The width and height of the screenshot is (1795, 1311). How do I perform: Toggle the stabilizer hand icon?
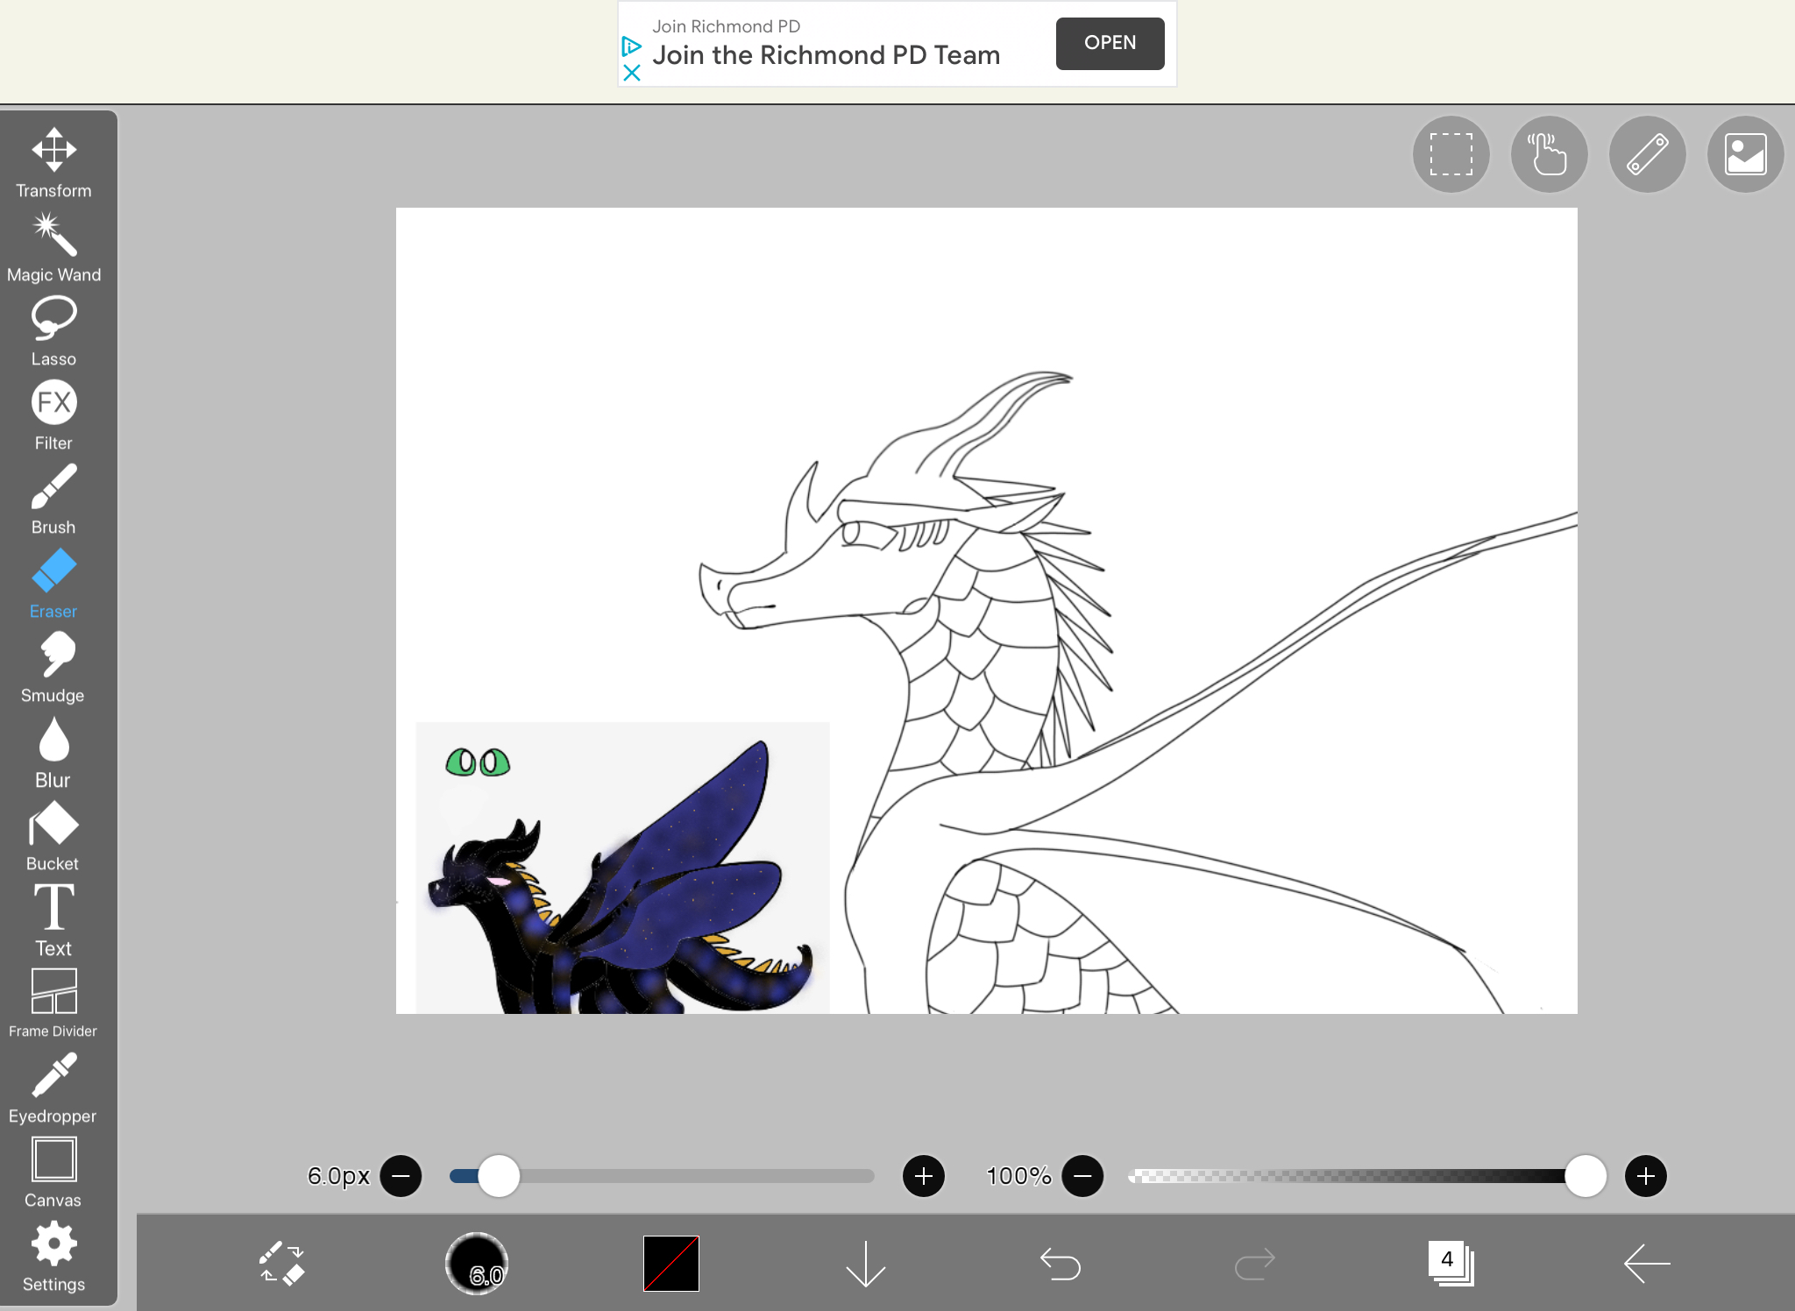pyautogui.click(x=1549, y=154)
